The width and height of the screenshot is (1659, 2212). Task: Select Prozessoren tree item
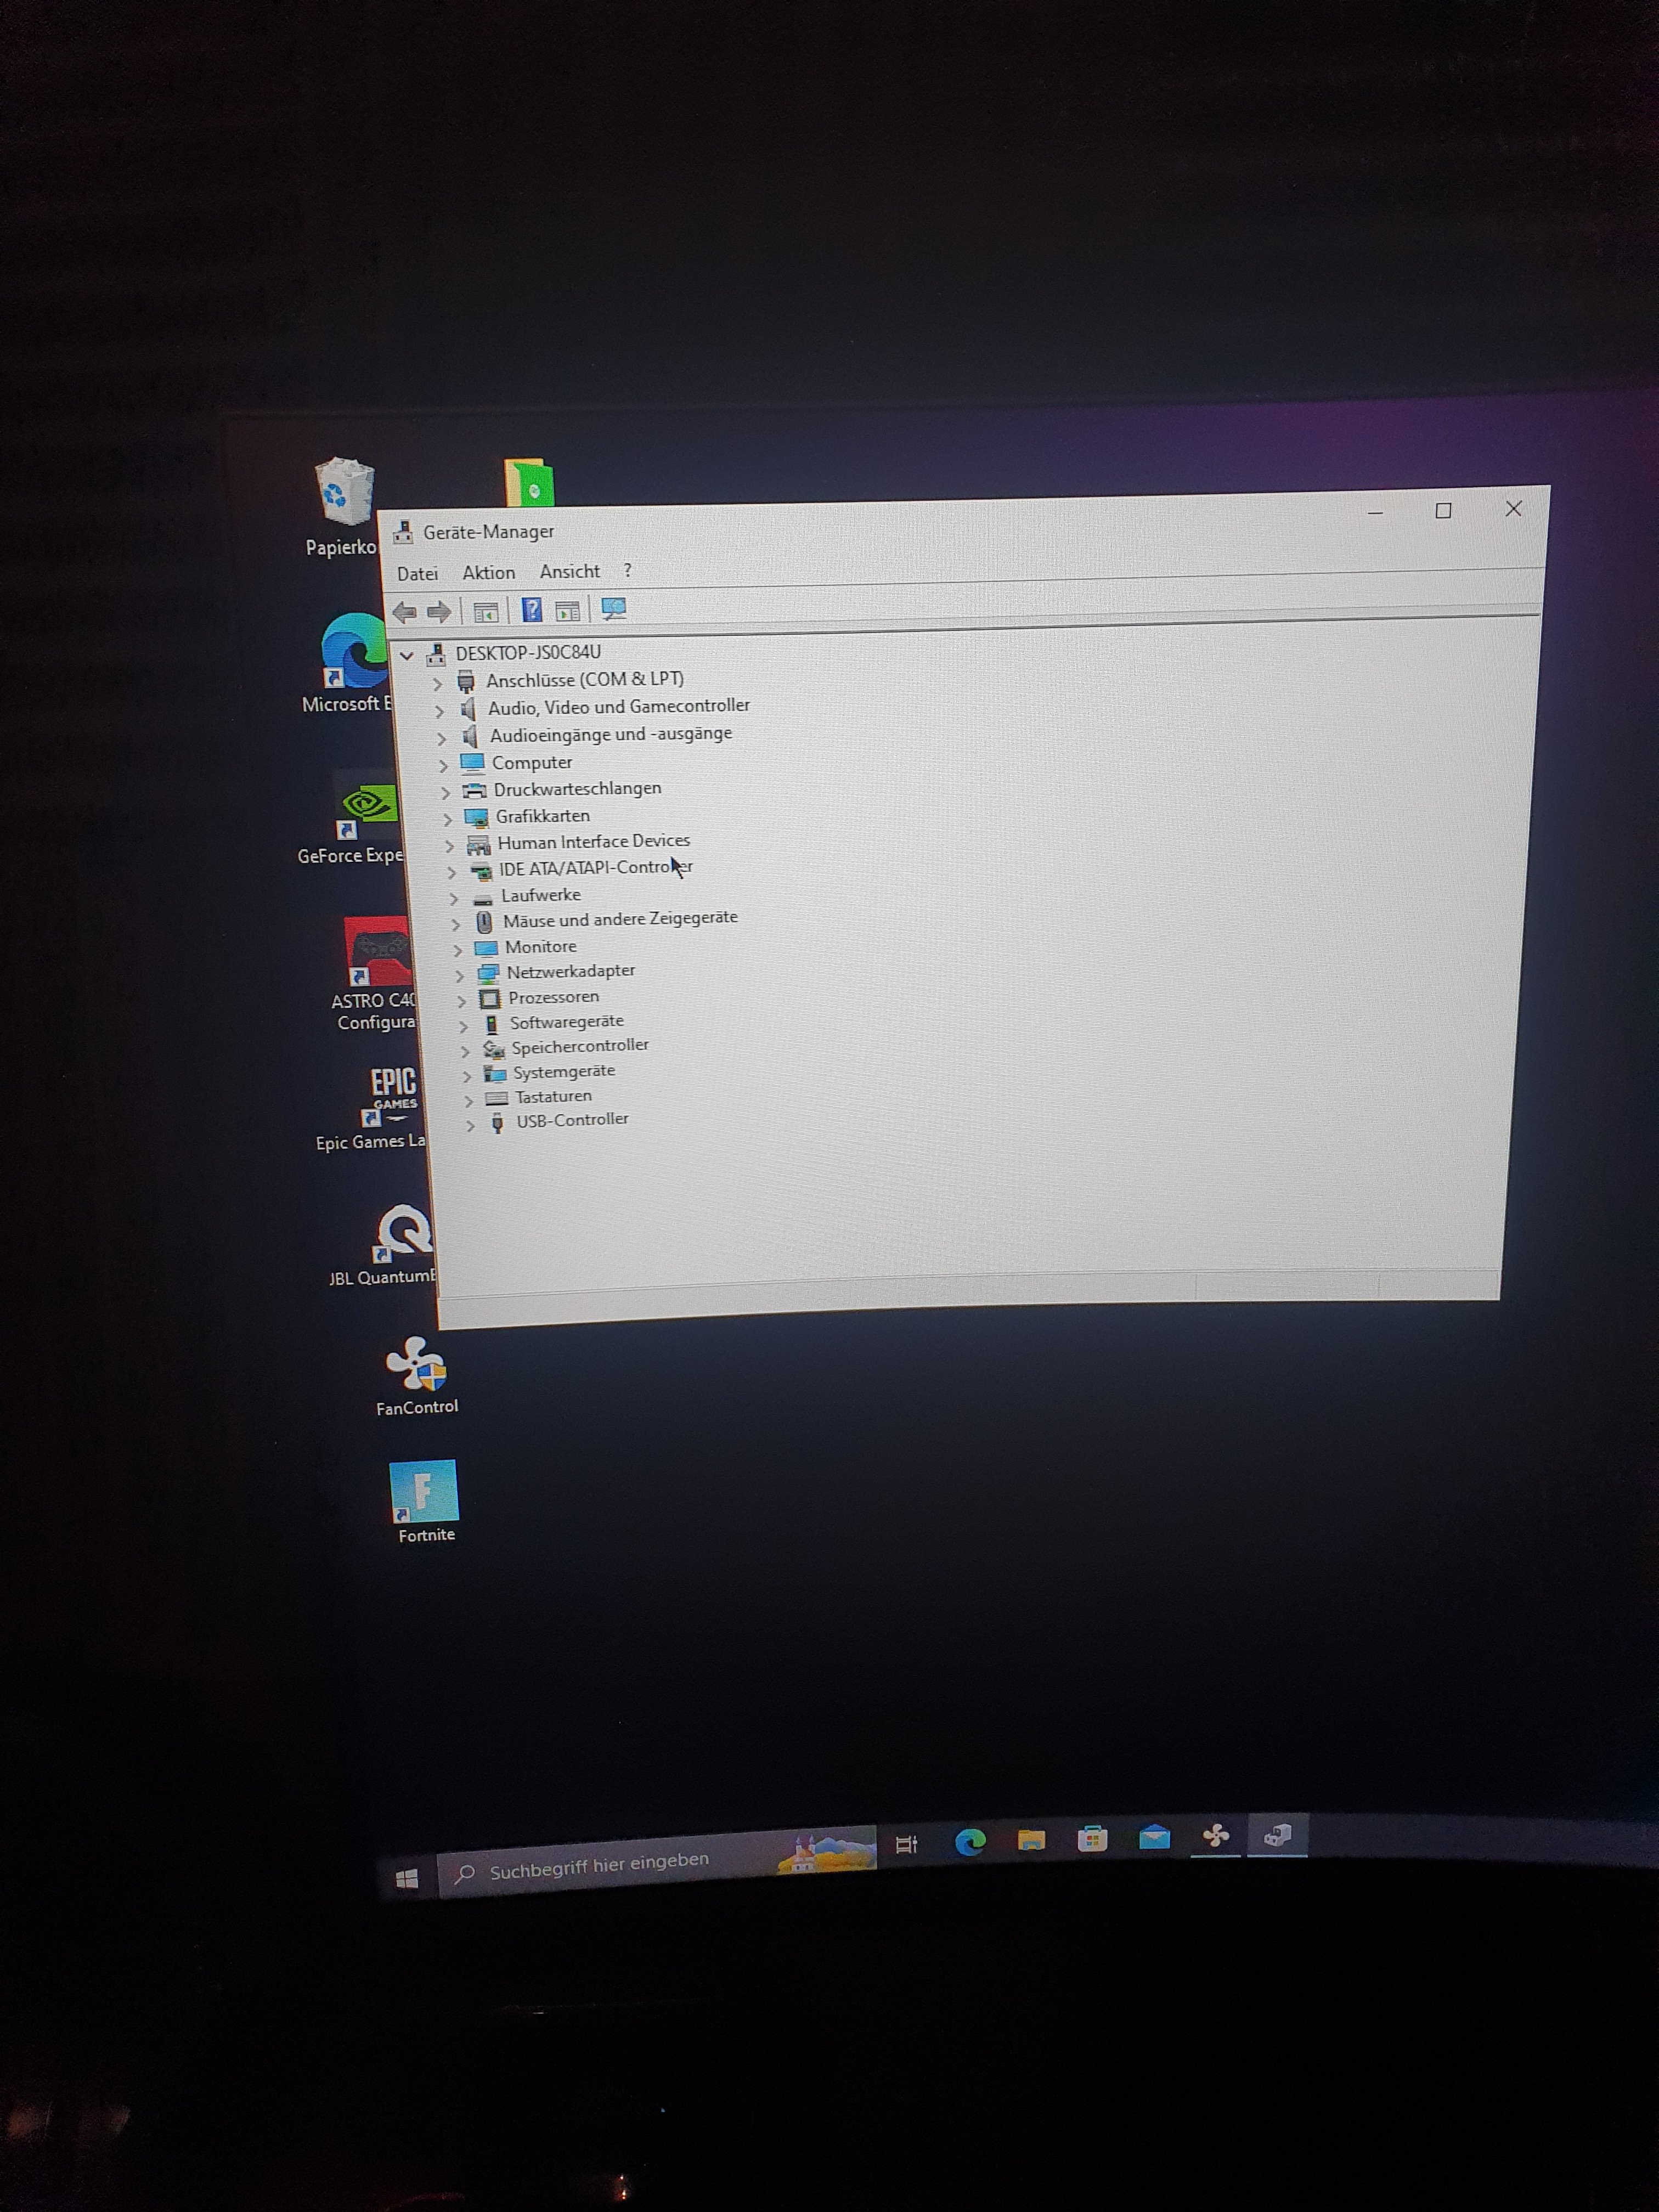(x=553, y=997)
